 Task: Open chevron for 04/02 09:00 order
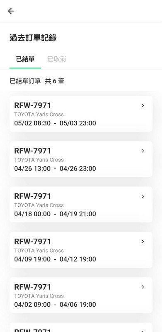click(143, 287)
